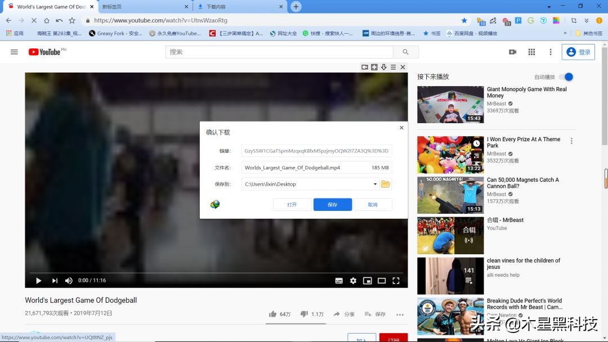Open the player settings gear
Screen dimensions: 608x342
pos(354,280)
